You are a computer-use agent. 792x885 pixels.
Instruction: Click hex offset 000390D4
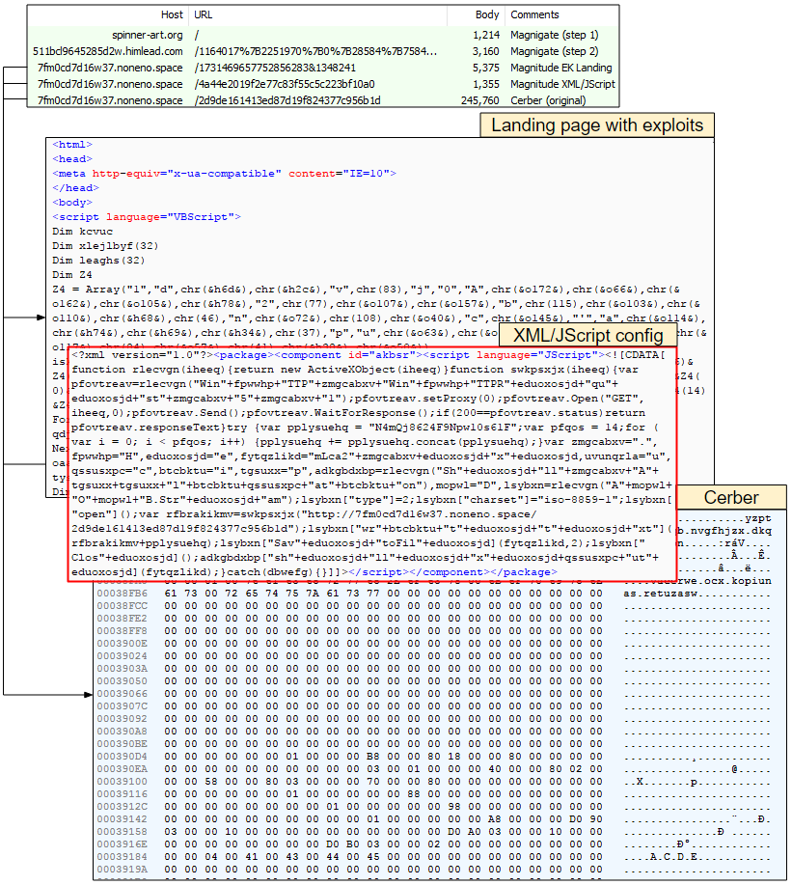pos(122,757)
